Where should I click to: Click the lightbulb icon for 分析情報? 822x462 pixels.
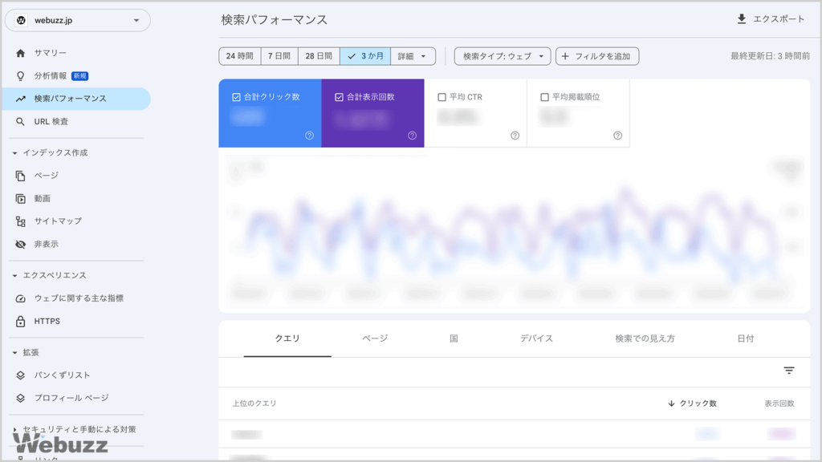click(20, 76)
